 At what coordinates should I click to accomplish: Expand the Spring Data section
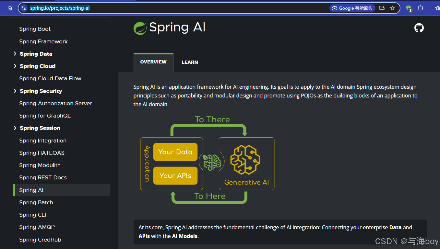click(x=15, y=54)
